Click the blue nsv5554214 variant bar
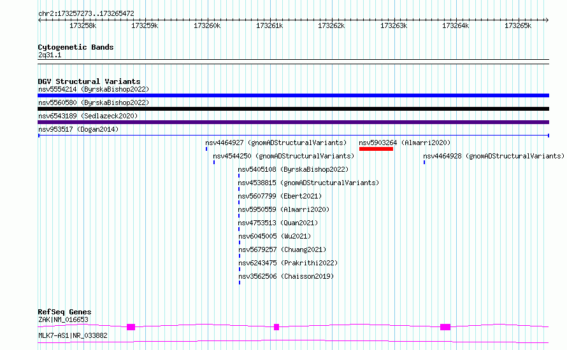 [x=293, y=95]
